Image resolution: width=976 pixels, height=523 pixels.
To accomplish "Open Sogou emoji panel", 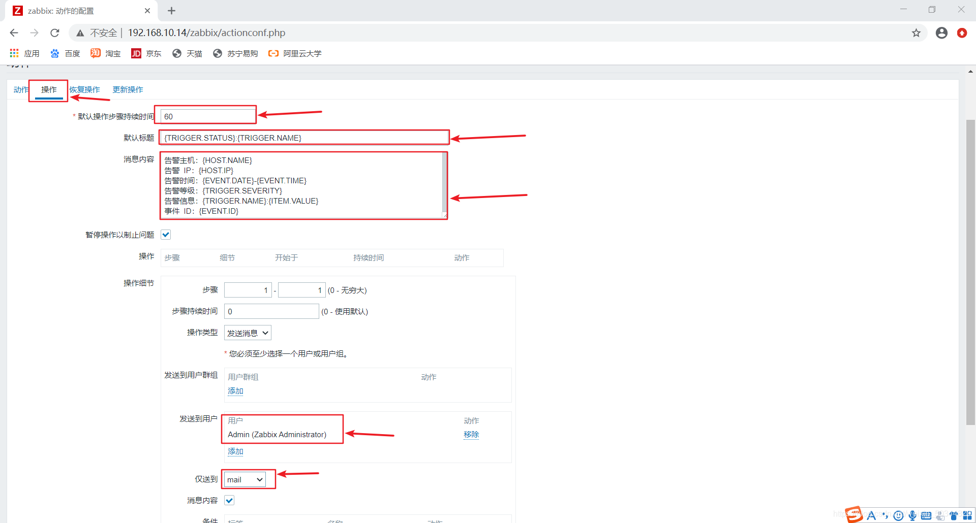I will tap(899, 515).
